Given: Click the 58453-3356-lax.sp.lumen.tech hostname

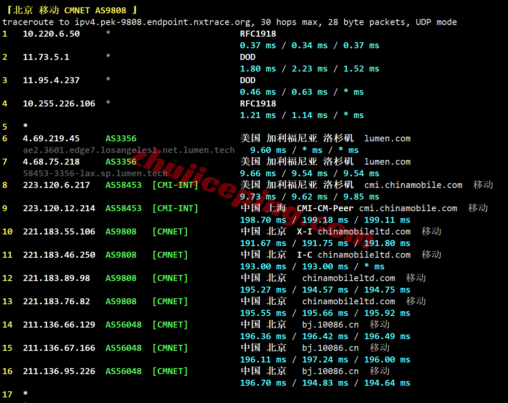Looking at the screenshot, I should 95,173.
